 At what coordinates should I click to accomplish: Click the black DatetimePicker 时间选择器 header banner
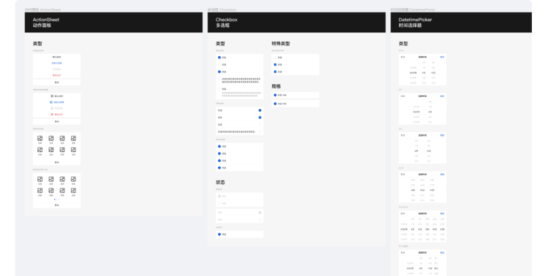461,22
